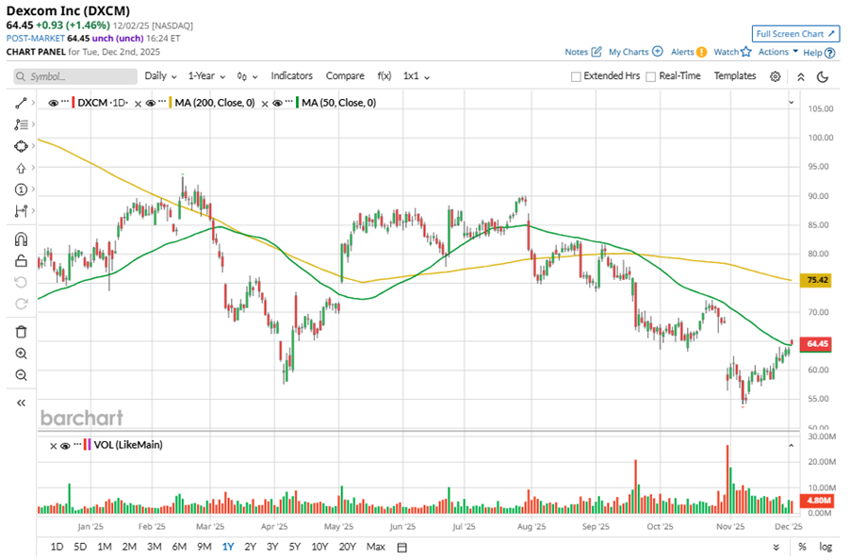Open Notes edit icon
This screenshot has height=560, width=850.
pos(597,52)
